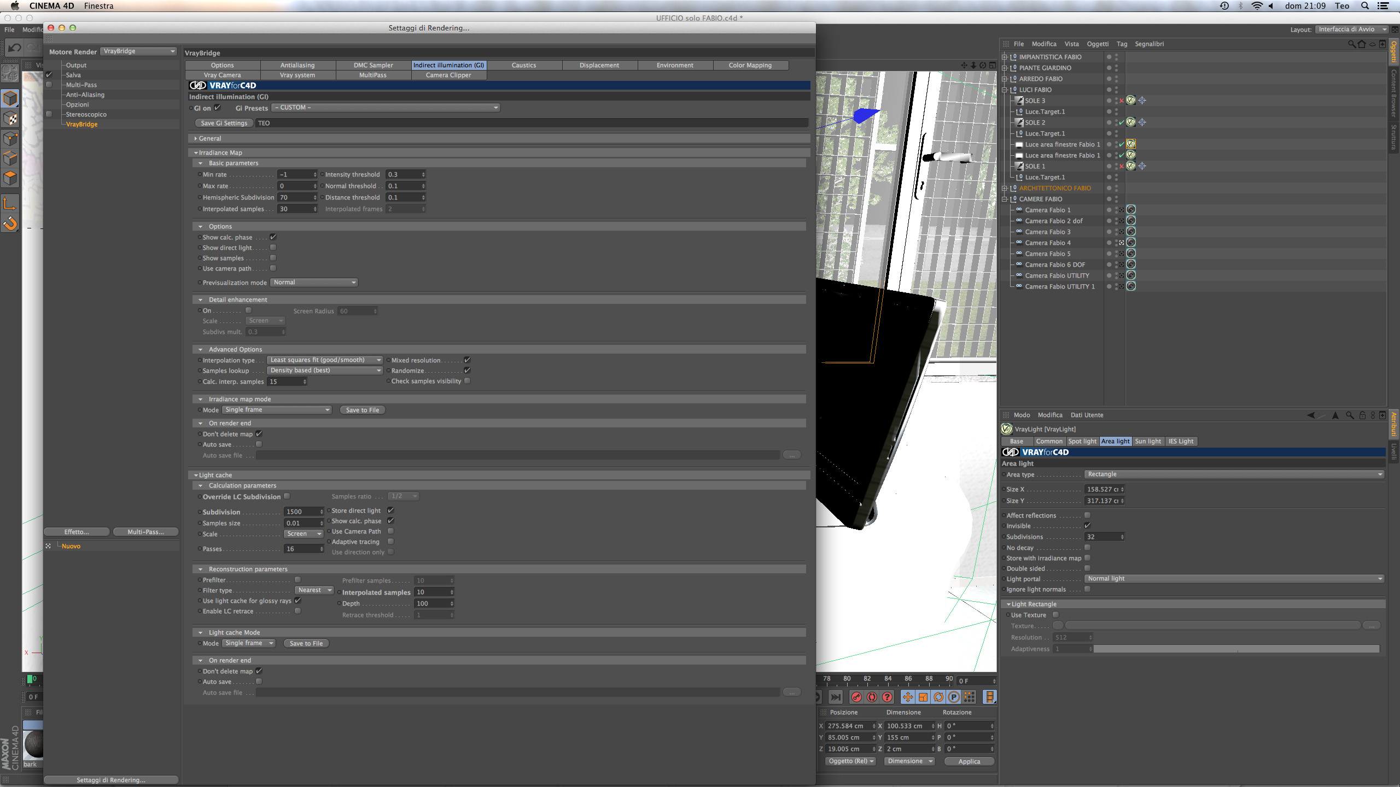Toggle the position keyframe move icon
Screen dimensions: 1400x787
tap(907, 697)
